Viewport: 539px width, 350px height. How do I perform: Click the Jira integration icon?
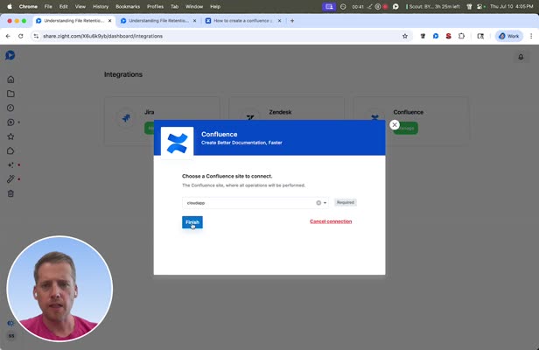point(126,118)
